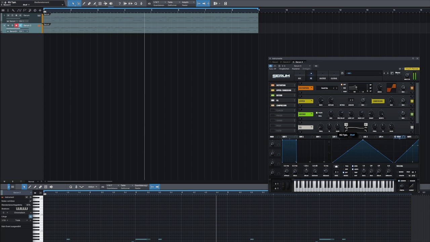Toggle record arm on Serum 2 track

click(x=16, y=26)
